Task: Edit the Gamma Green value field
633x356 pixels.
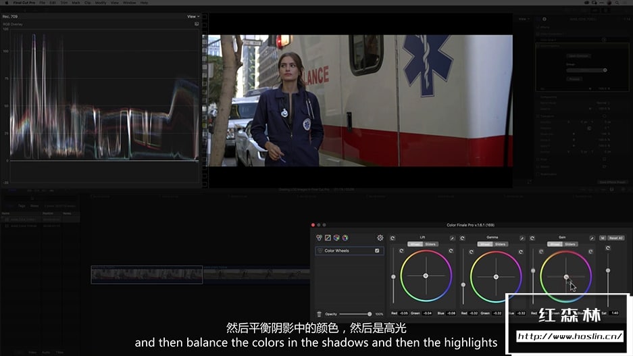Action: [x=497, y=313]
